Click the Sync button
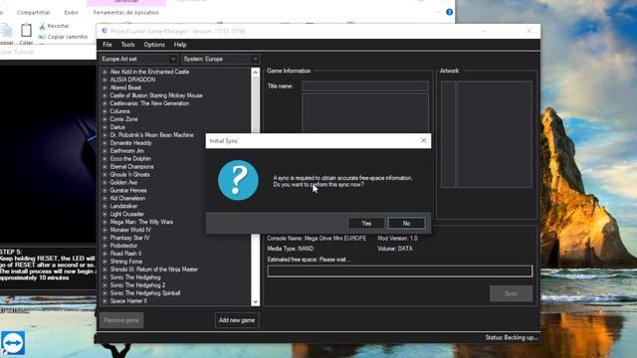Screen dimensions: 637x358 pos(511,293)
